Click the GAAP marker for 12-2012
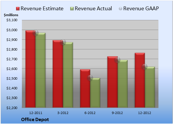 pyautogui.click(x=144, y=67)
